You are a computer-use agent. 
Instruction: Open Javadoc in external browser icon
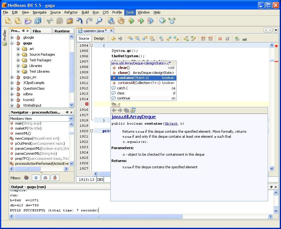133,110
